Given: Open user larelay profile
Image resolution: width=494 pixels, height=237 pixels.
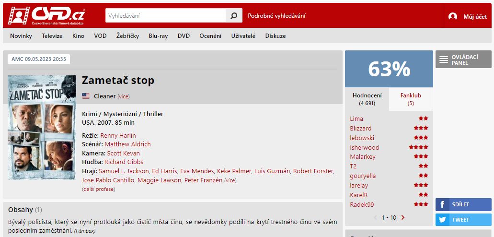Looking at the screenshot, I should pyautogui.click(x=359, y=185).
